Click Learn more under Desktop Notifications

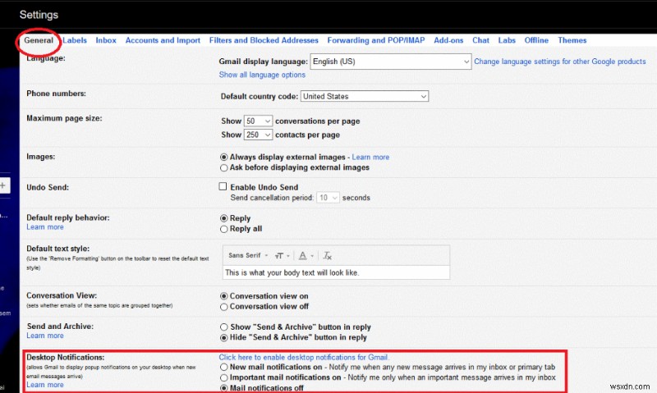pyautogui.click(x=45, y=385)
